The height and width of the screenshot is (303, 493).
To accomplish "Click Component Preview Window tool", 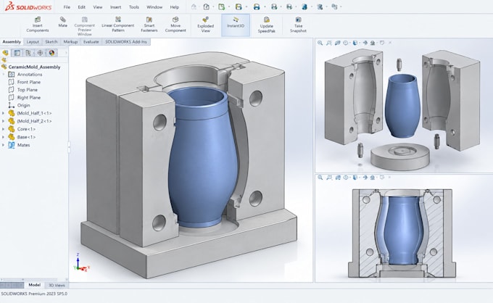I will click(85, 26).
